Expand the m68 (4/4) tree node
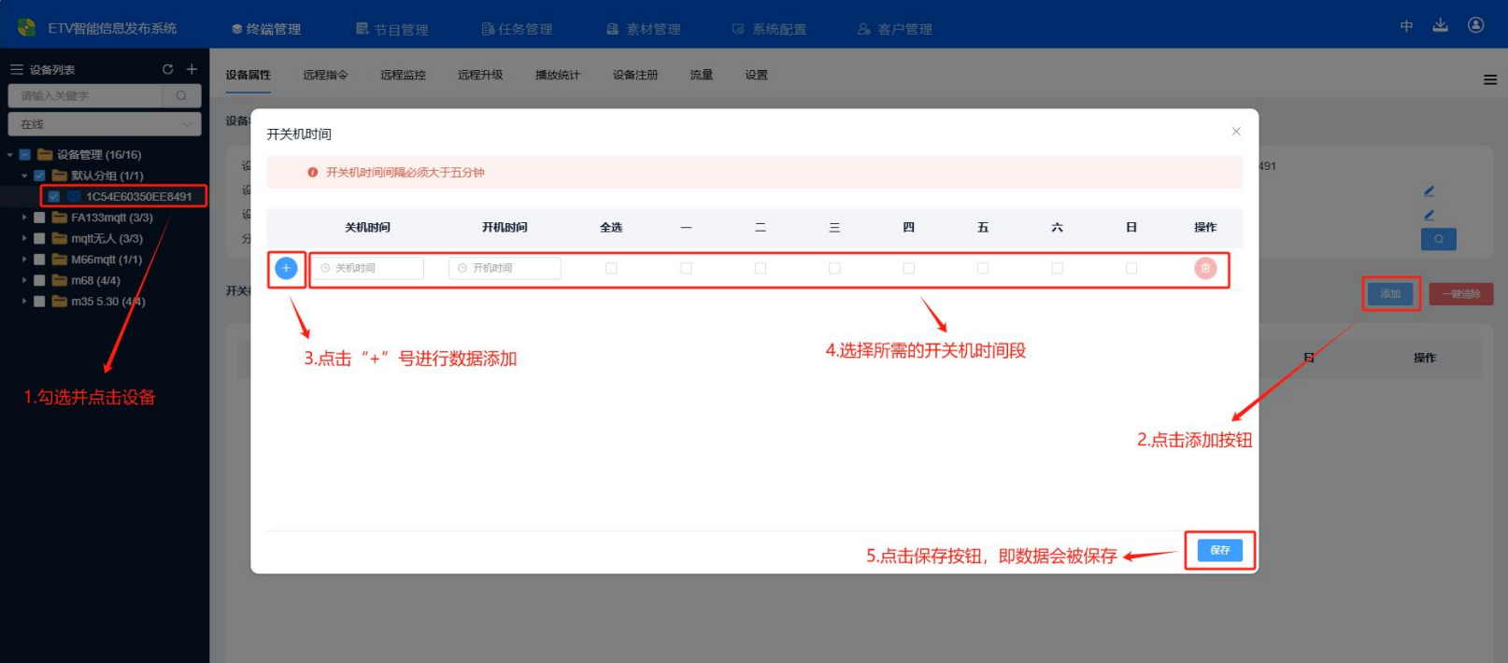Viewport: 1508px width, 663px height. (x=24, y=280)
